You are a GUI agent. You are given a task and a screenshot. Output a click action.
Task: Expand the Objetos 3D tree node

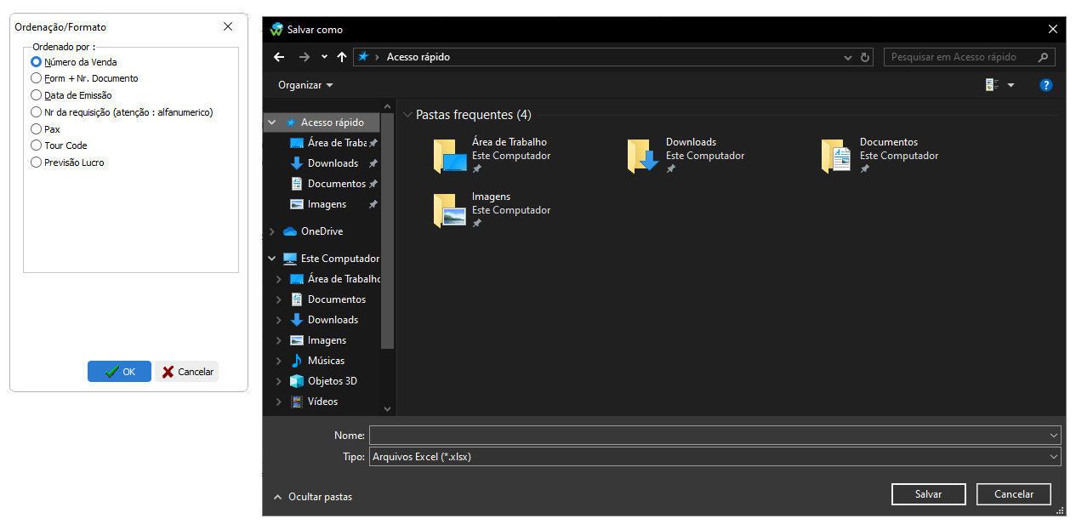pyautogui.click(x=279, y=381)
